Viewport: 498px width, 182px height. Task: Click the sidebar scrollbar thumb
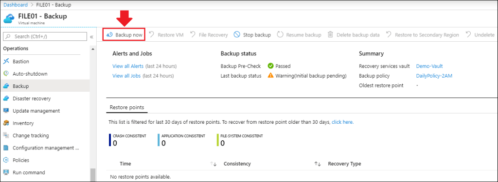[x=93, y=175]
